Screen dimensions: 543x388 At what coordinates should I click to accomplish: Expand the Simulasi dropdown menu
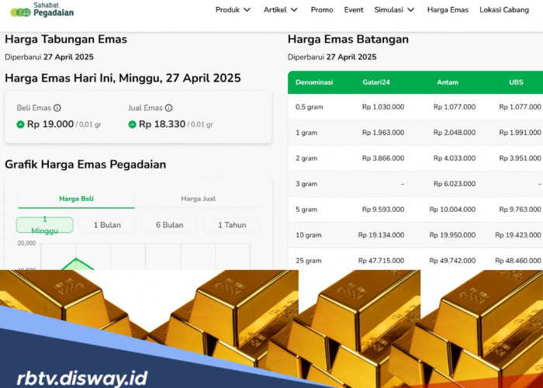(394, 10)
